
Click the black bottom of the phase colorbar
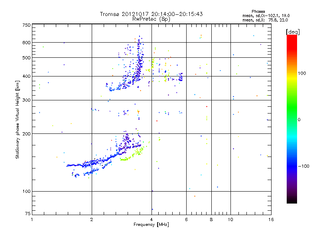click(292, 200)
